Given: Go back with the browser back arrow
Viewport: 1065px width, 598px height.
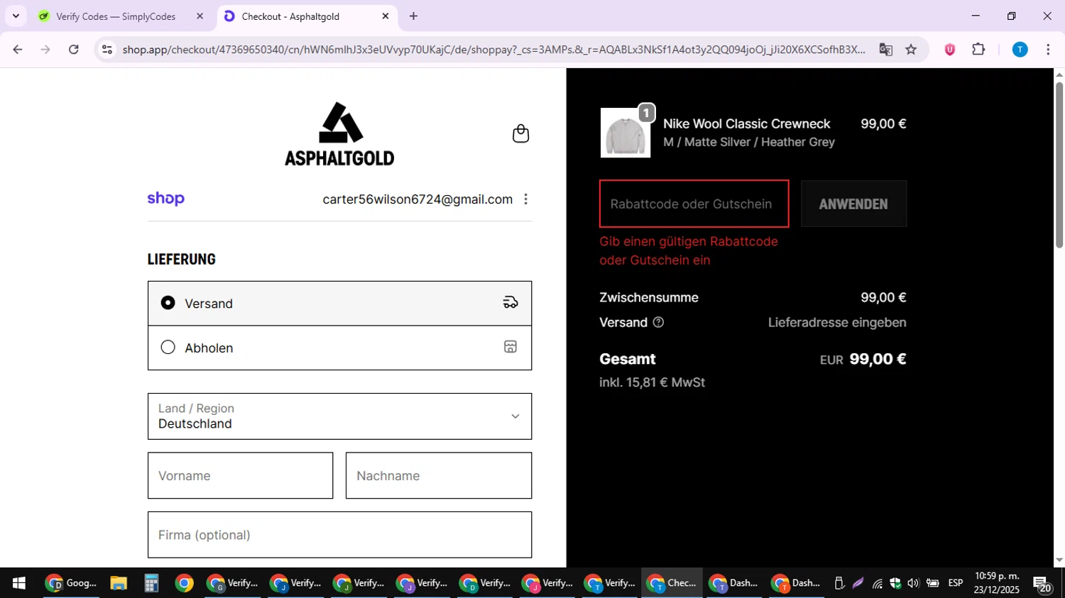Looking at the screenshot, I should point(18,50).
